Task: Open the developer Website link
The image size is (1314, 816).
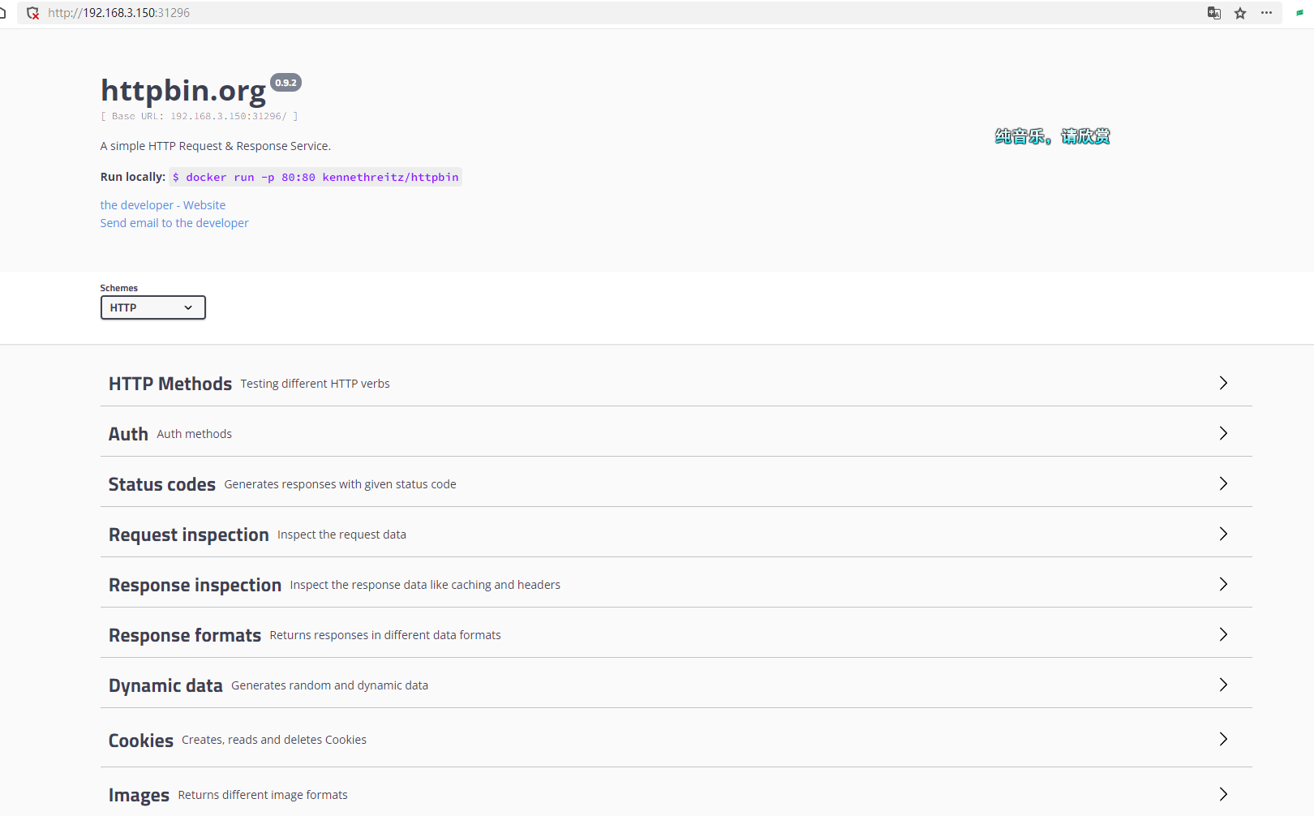Action: click(x=162, y=205)
